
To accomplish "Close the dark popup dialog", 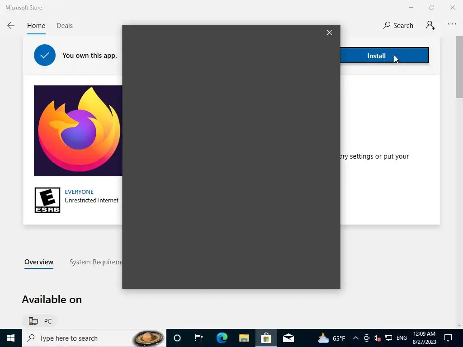I will click(x=330, y=33).
